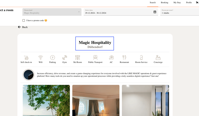Enable the 'I have a promo code' checkbox
The height and width of the screenshot is (116, 199).
click(24, 20)
